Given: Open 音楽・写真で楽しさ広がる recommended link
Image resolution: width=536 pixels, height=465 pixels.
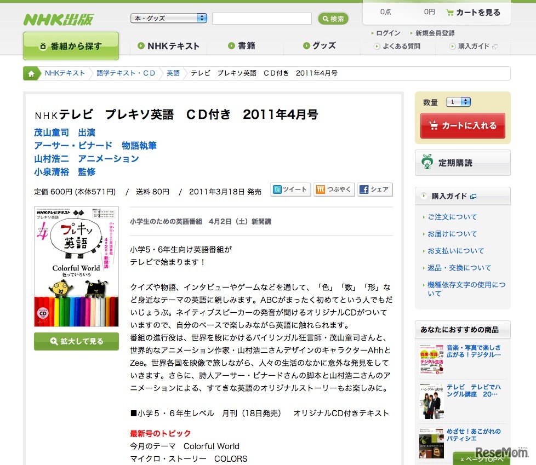Looking at the screenshot, I should pyautogui.click(x=474, y=351).
